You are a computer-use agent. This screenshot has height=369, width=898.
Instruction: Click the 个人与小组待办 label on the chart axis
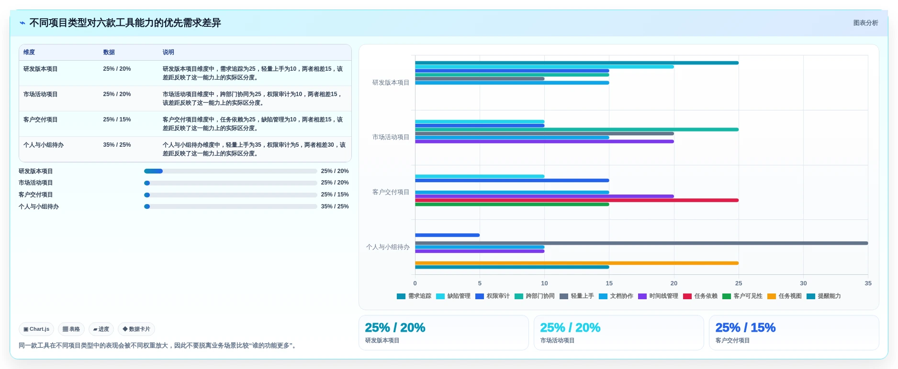coord(388,247)
